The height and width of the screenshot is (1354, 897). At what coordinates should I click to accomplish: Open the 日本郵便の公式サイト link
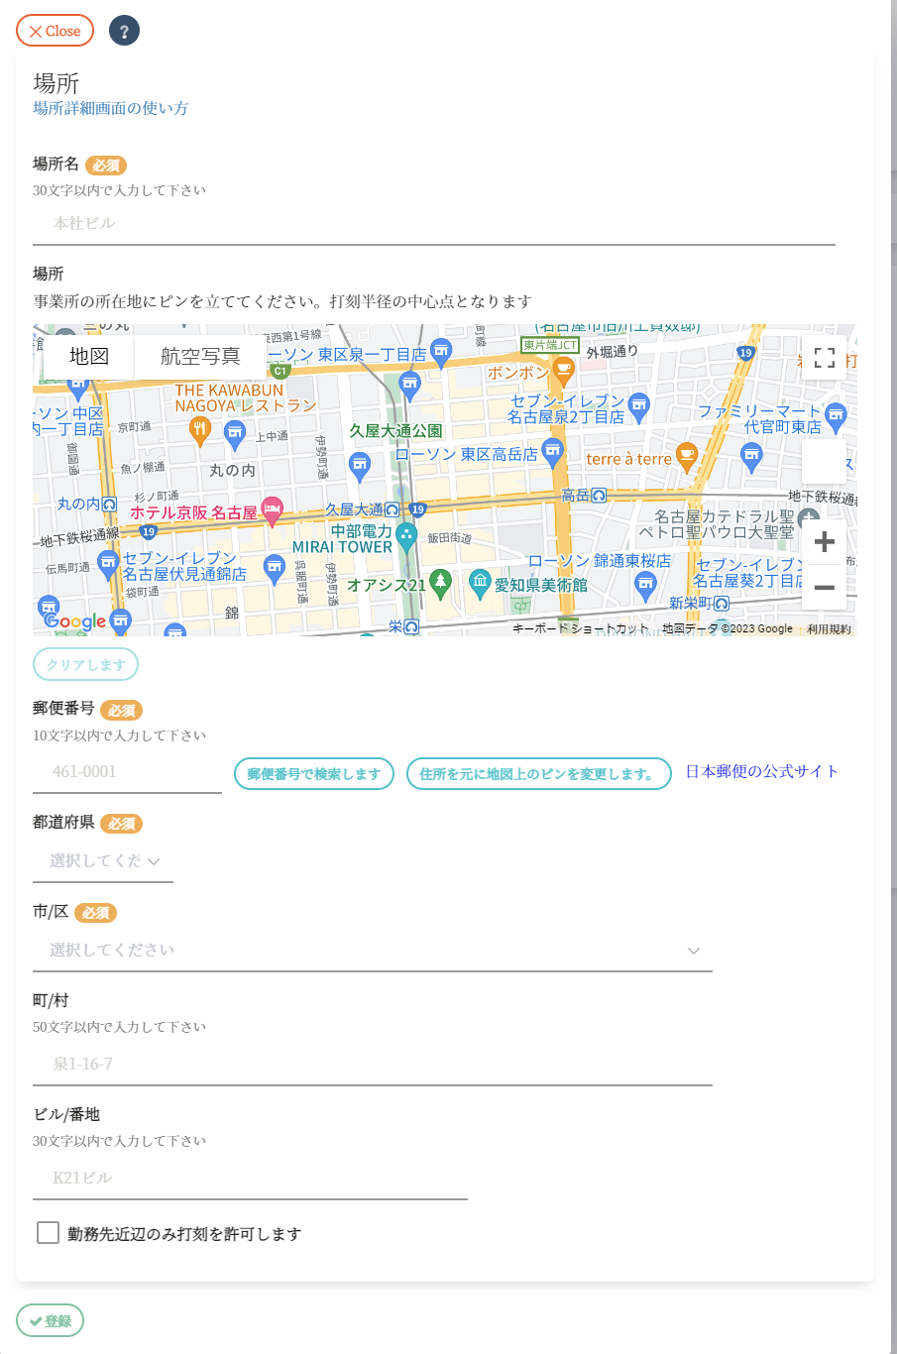[x=761, y=772]
